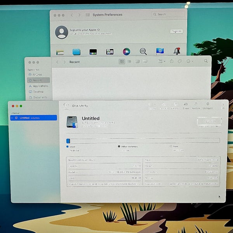
Task: Open Finder action menu dropdown
Action: (x=190, y=61)
